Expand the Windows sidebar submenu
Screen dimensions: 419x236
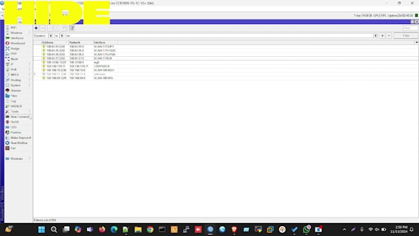click(x=17, y=159)
